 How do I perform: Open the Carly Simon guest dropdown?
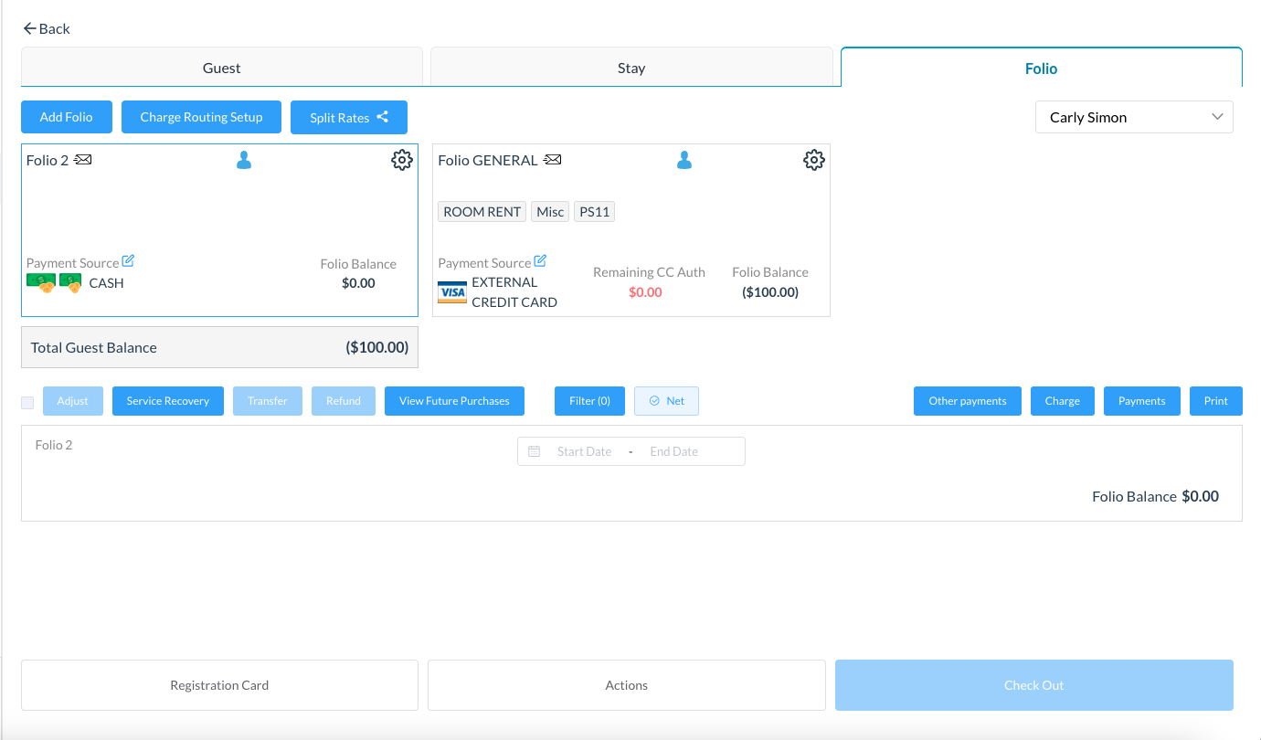pyautogui.click(x=1133, y=117)
